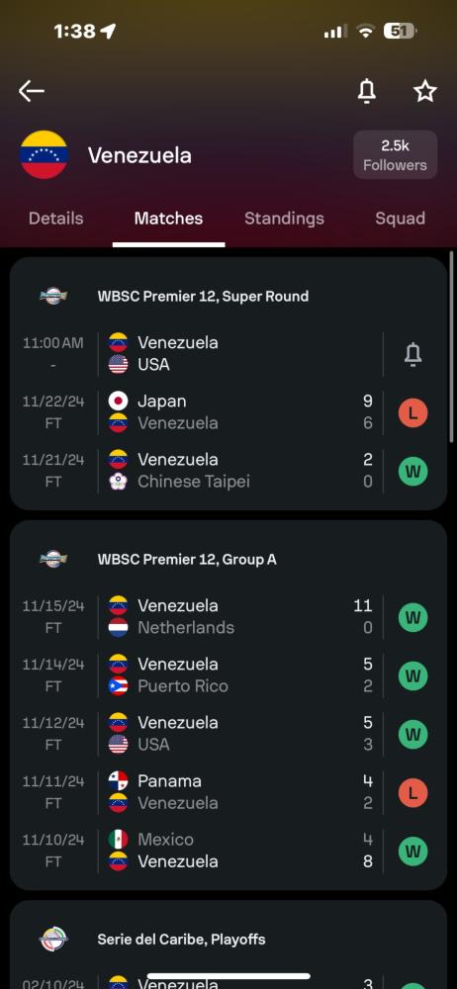Open the Japan 9-6 Venezuela match
Image resolution: width=457 pixels, height=989 pixels.
[x=228, y=411]
